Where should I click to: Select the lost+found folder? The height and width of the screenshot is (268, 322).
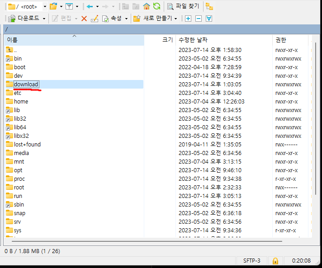coord(74,145)
